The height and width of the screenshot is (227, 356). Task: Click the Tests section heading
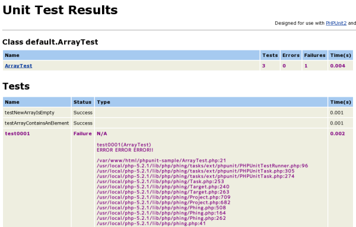coord(16,86)
